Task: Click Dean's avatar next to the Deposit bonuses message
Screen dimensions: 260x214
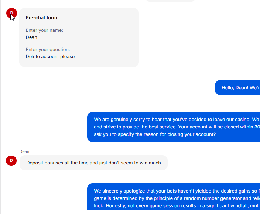Action: tap(11, 161)
